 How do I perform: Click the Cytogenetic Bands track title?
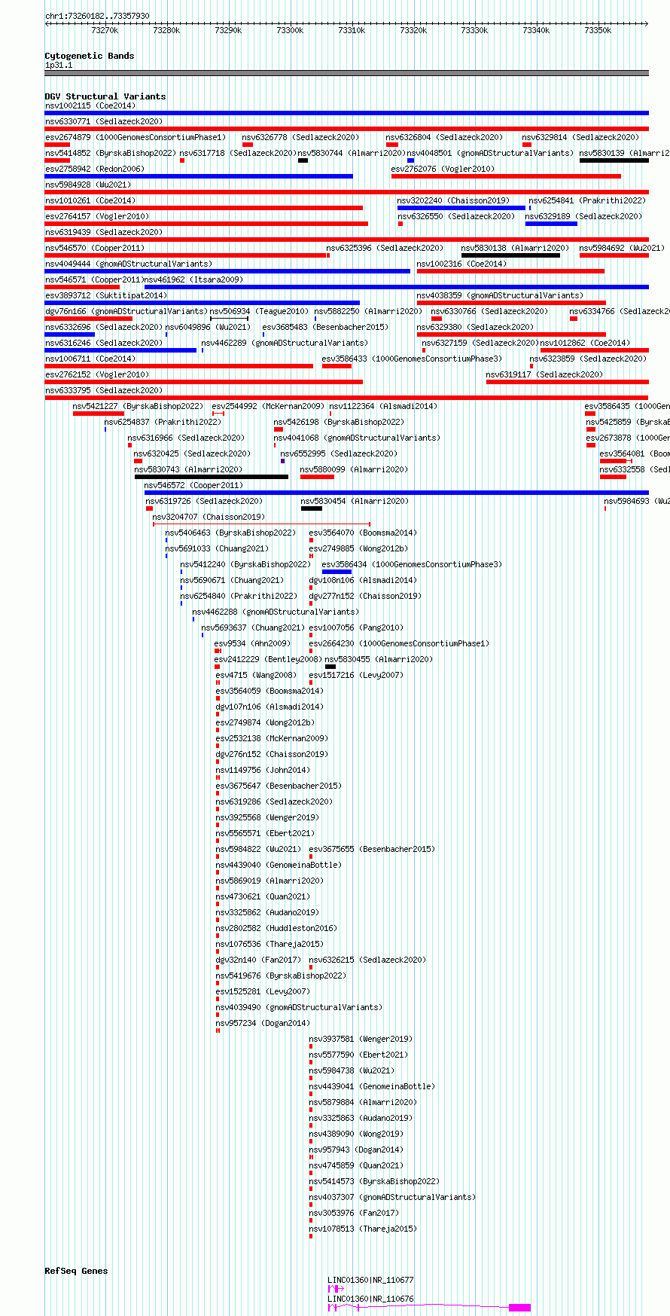pos(90,56)
